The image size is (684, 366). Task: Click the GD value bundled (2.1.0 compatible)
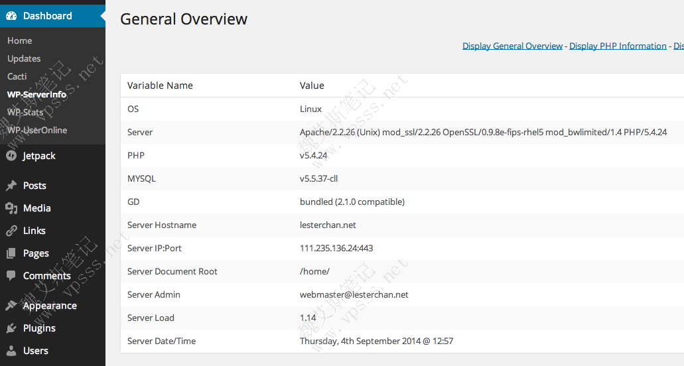[352, 202]
